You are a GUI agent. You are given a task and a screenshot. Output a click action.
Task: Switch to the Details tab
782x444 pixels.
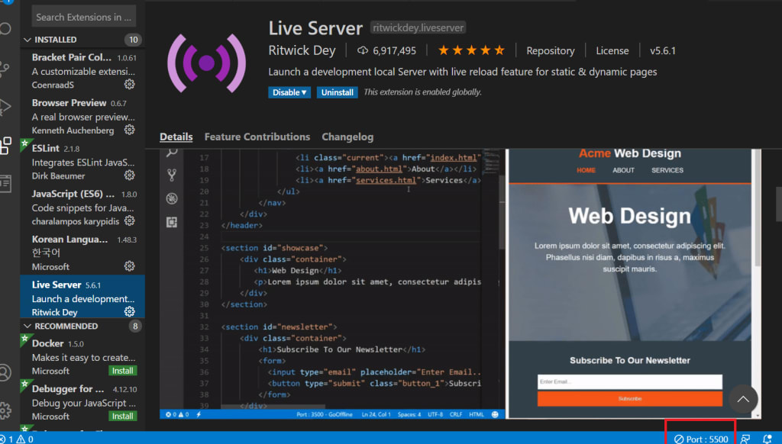176,137
